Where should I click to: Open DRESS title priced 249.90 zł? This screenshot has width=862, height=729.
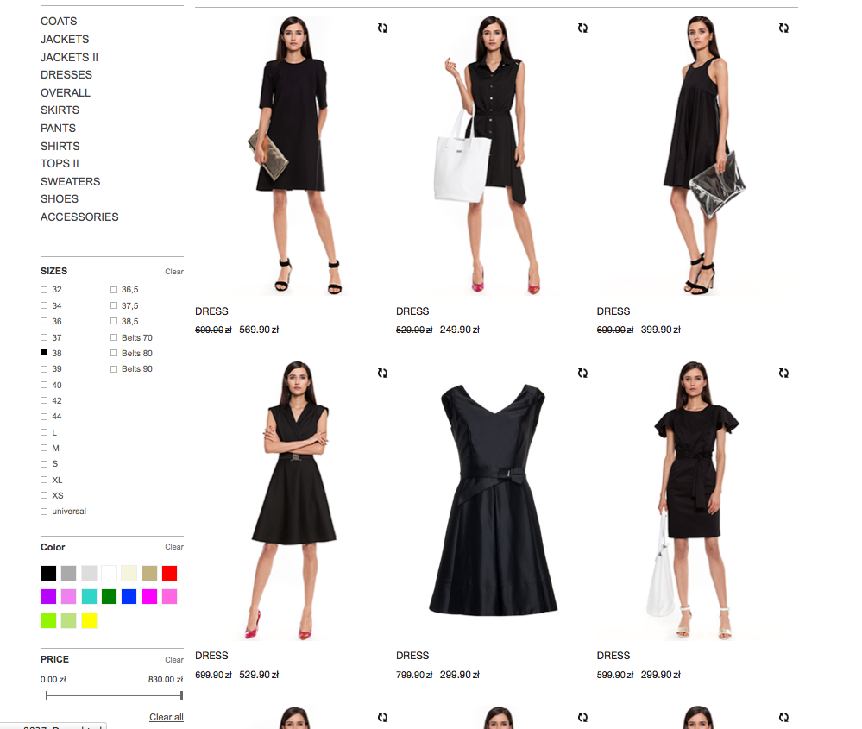click(412, 311)
